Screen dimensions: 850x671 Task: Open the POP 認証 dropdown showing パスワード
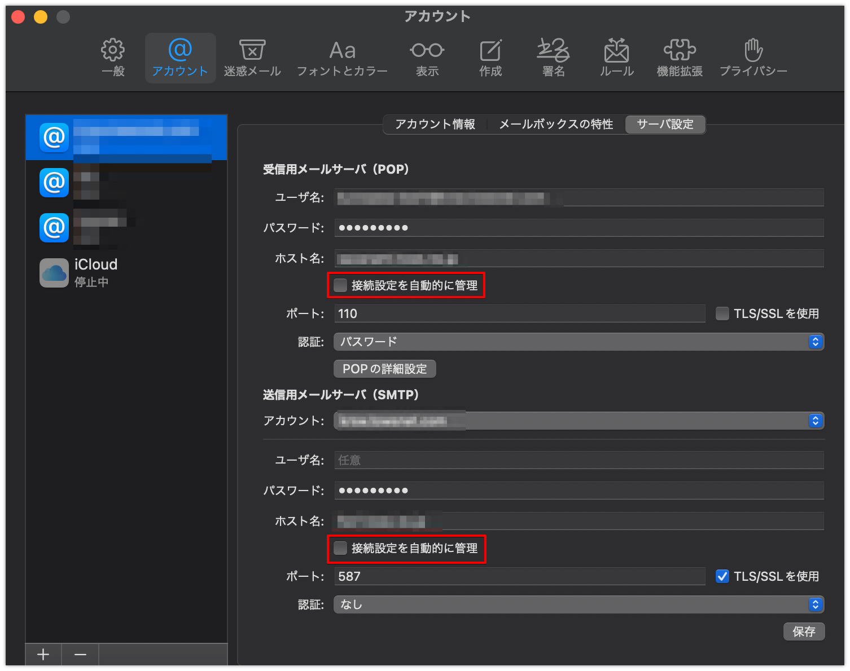click(x=579, y=342)
